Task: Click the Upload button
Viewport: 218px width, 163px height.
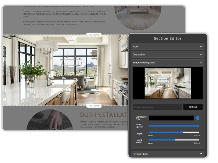Action: [x=193, y=107]
